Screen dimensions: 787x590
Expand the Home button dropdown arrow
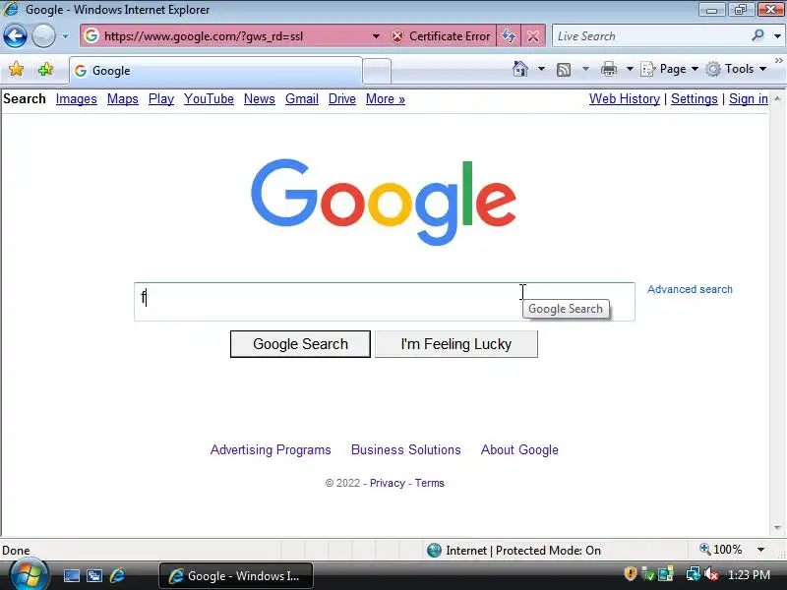tap(541, 69)
